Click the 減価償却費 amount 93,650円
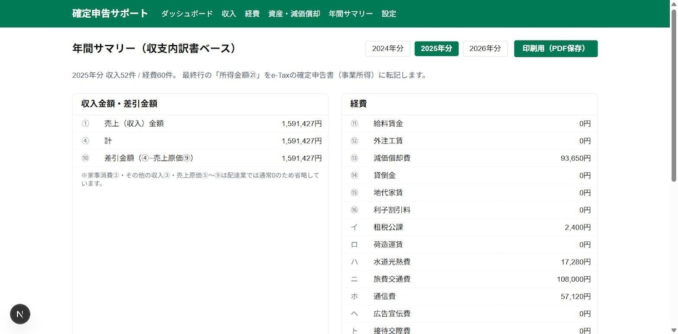Viewport: 678px width, 334px height. point(576,158)
